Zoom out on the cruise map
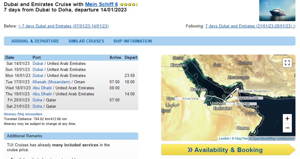Screen dimensions: 300x159 click(287, 128)
